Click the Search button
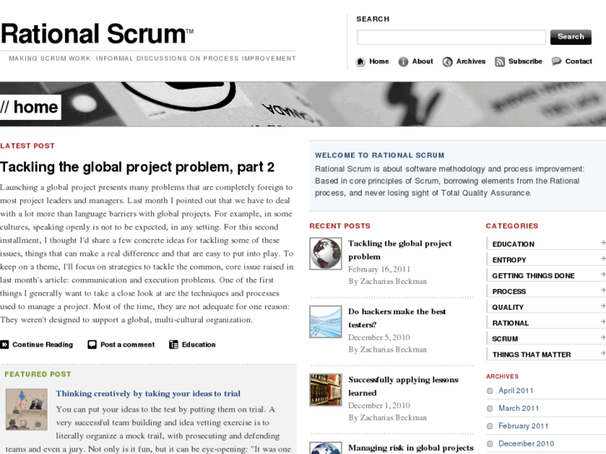This screenshot has height=454, width=606. (571, 37)
